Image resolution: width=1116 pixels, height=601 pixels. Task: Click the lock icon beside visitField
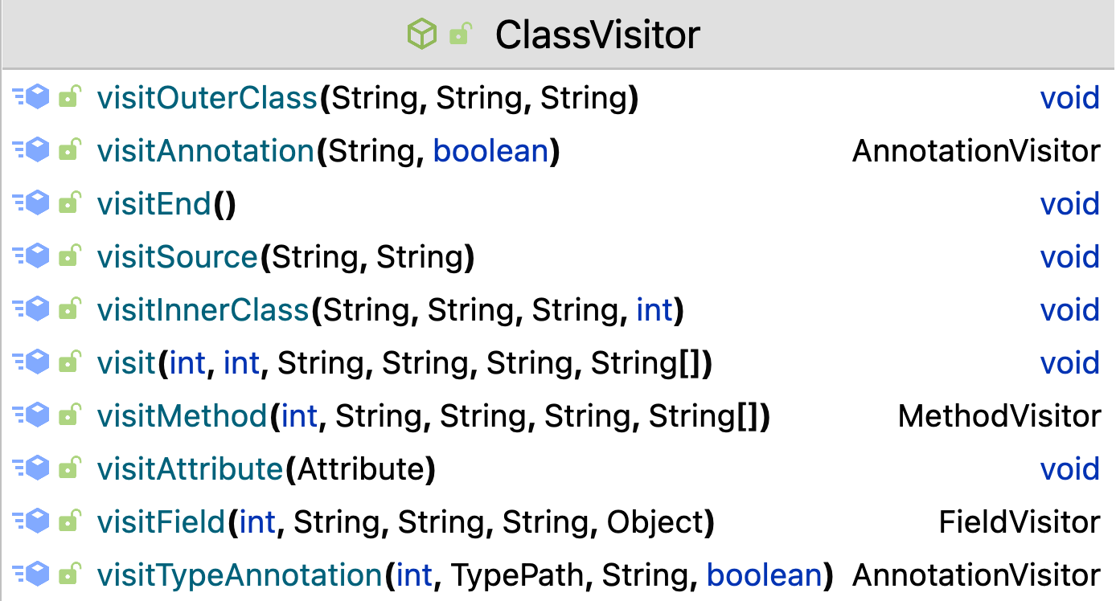point(70,522)
